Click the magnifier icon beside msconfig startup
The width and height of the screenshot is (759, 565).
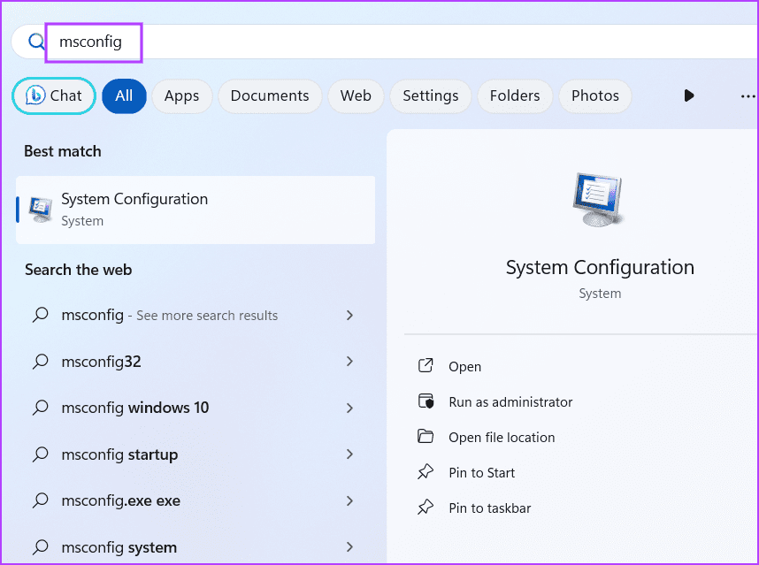coord(40,454)
